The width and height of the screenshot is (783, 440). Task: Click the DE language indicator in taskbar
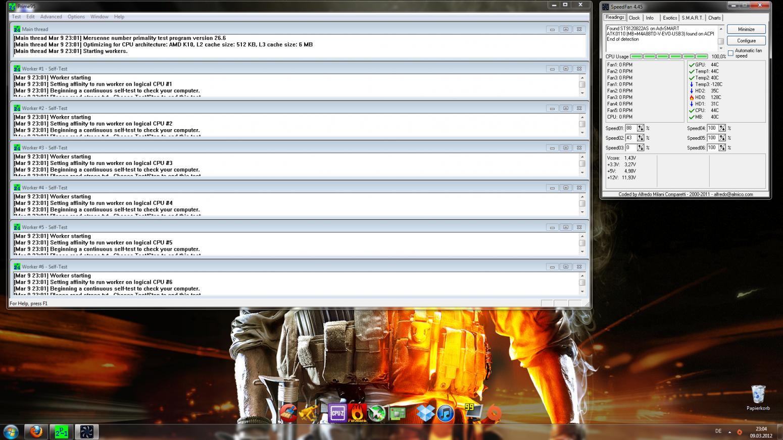coord(718,431)
